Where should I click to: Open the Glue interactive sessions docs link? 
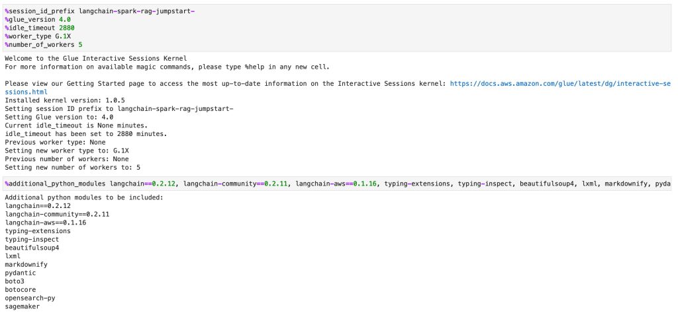point(560,84)
